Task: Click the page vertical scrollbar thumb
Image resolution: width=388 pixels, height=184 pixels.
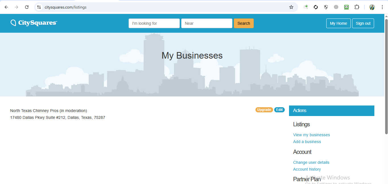Action: click(386, 76)
